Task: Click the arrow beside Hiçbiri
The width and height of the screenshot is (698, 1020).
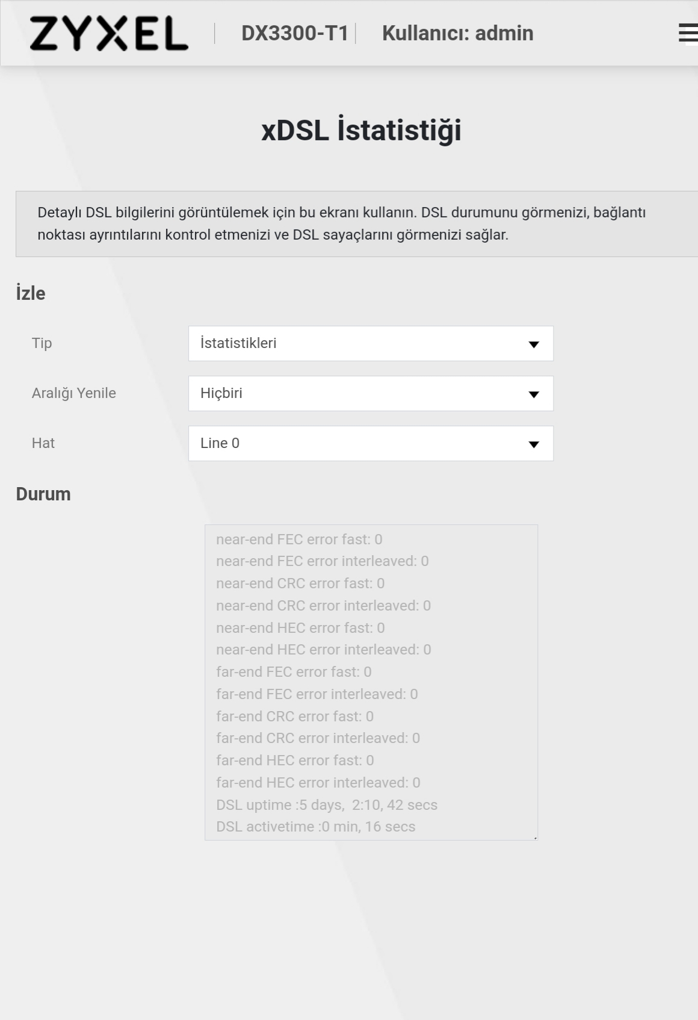Action: coord(534,394)
